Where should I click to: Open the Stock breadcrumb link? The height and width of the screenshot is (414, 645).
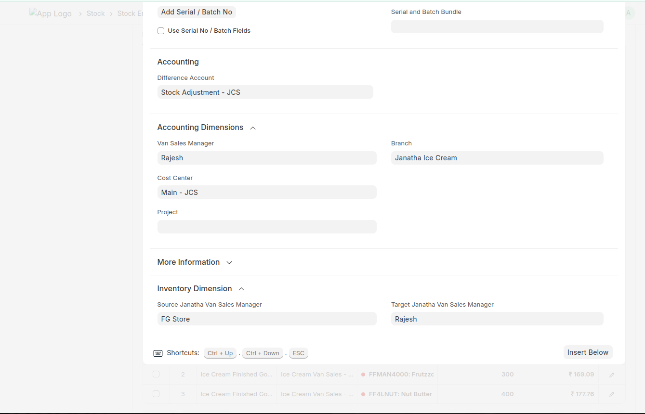[95, 13]
